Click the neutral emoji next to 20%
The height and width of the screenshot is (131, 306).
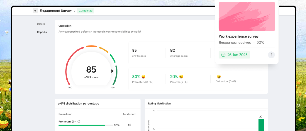click(x=181, y=77)
